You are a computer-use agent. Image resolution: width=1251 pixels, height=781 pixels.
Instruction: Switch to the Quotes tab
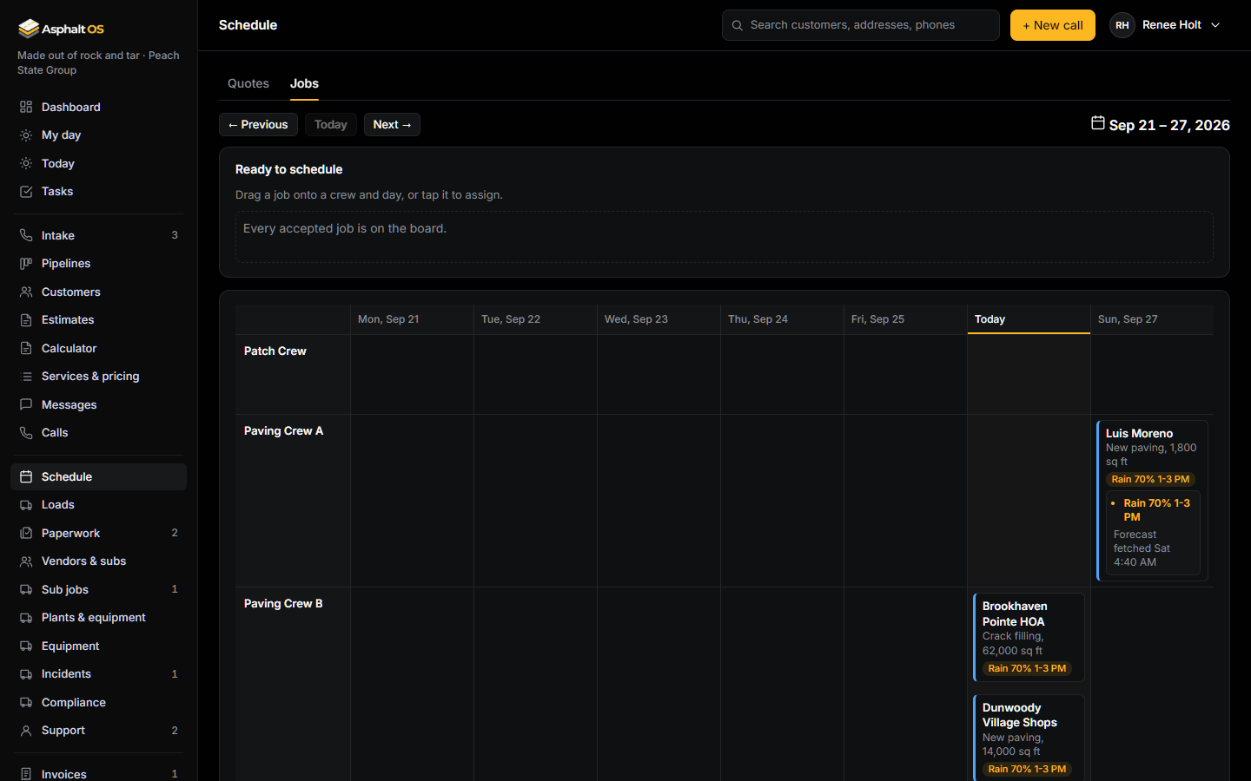tap(248, 83)
